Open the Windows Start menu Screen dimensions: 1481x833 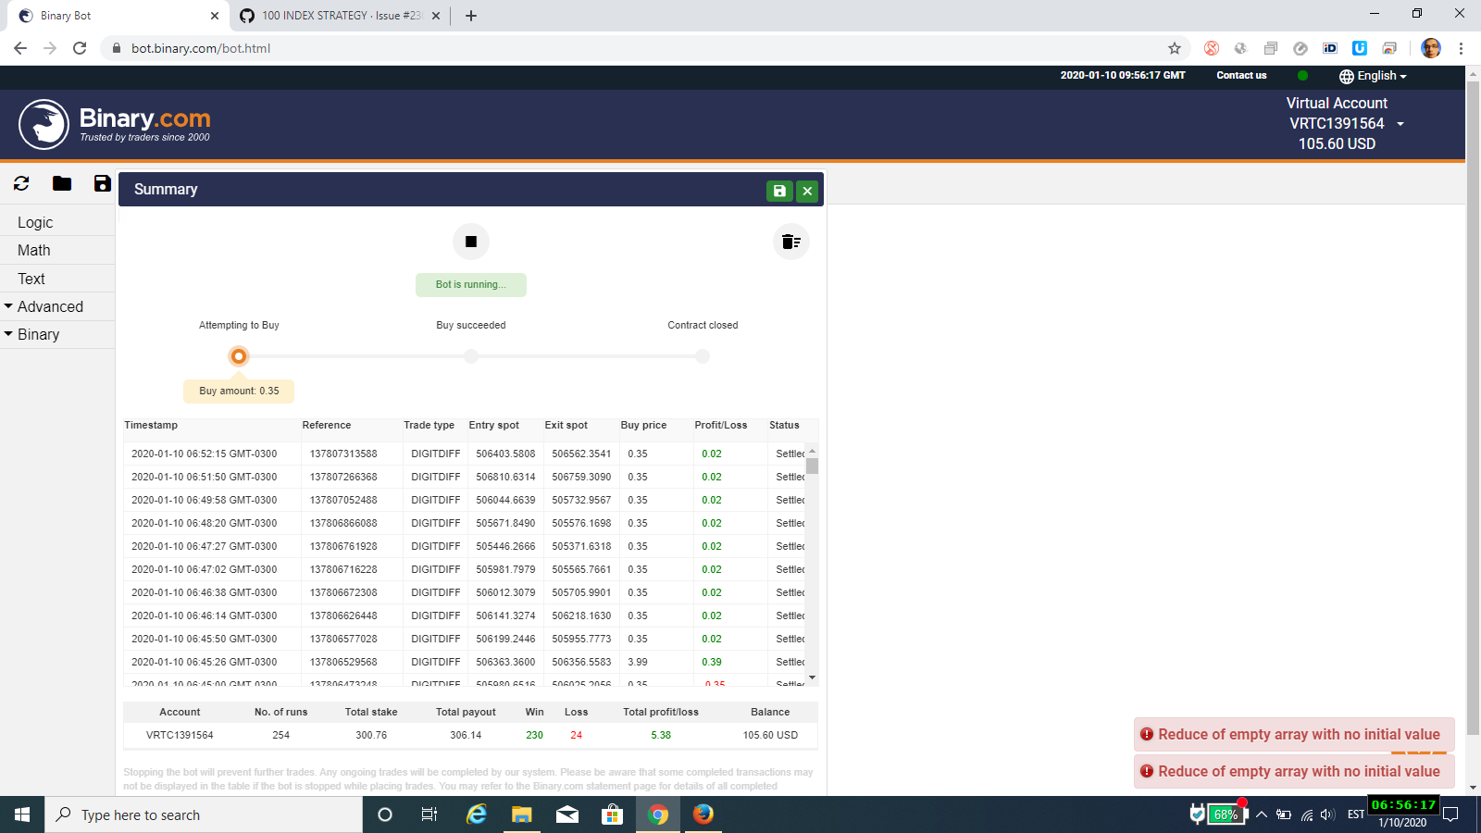[x=19, y=814]
